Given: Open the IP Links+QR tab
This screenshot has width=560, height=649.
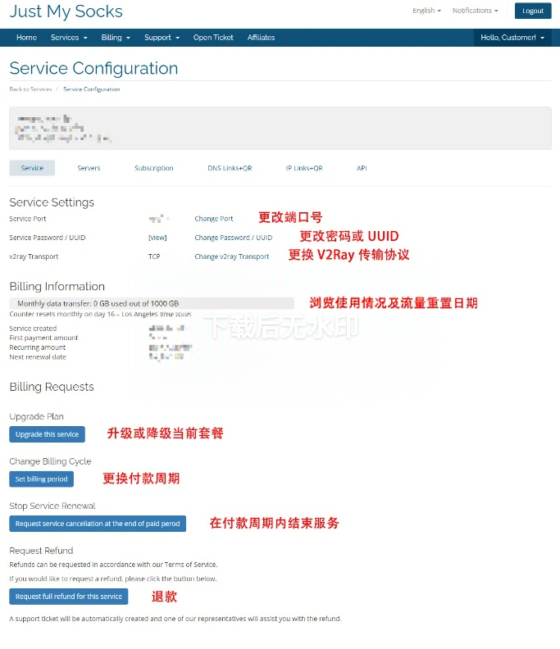Looking at the screenshot, I should 304,168.
